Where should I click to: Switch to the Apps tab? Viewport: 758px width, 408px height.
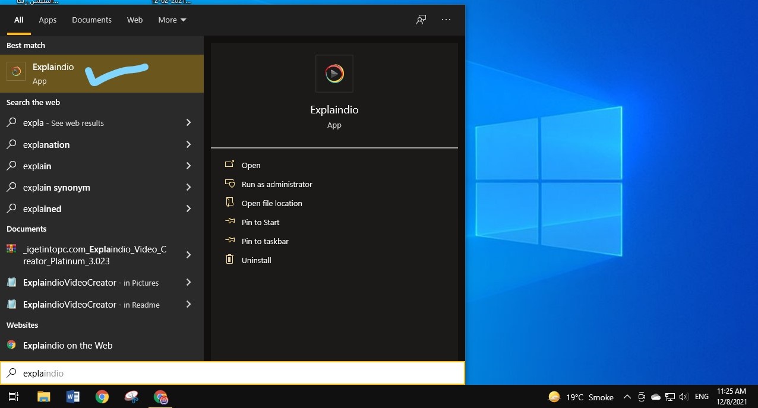coord(48,20)
